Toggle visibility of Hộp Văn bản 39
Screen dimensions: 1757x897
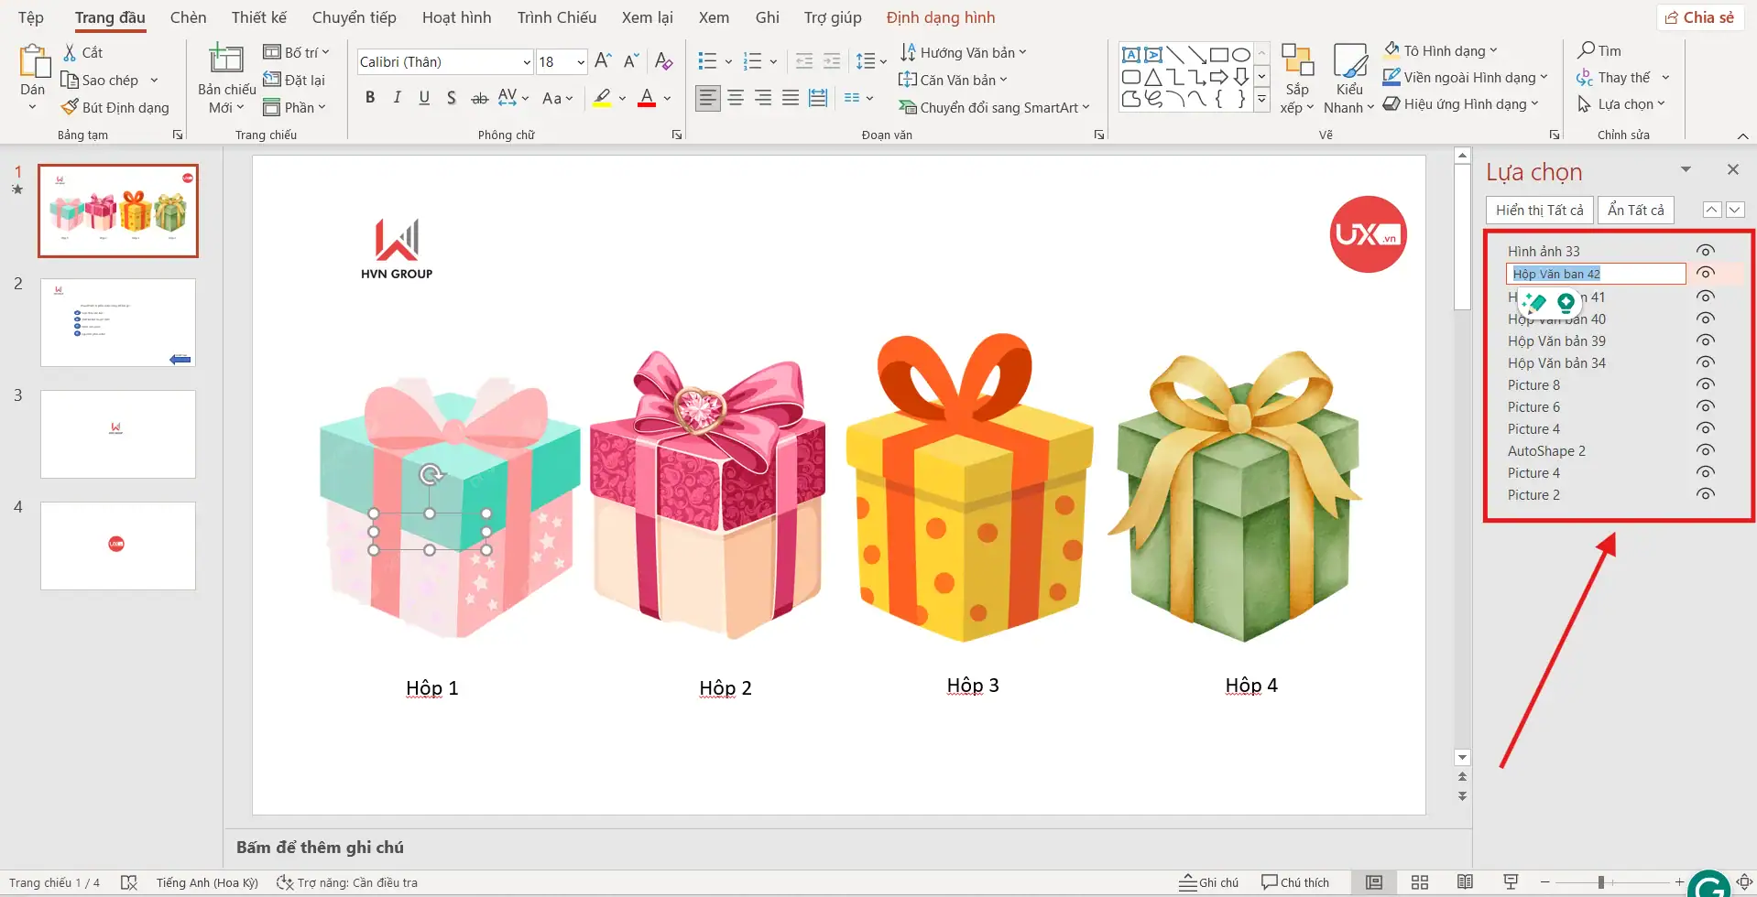point(1705,339)
